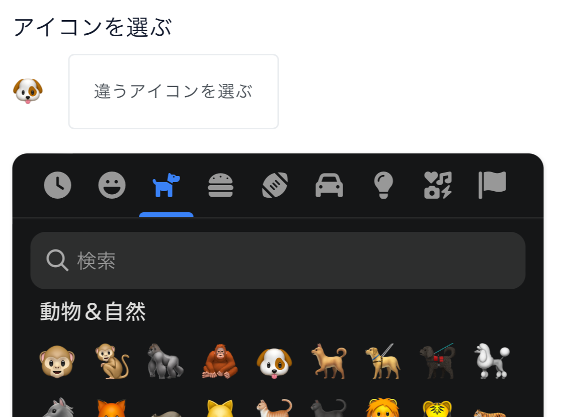The height and width of the screenshot is (417, 566).
Task: Pick the sitting monkey emoji
Action: click(x=112, y=361)
